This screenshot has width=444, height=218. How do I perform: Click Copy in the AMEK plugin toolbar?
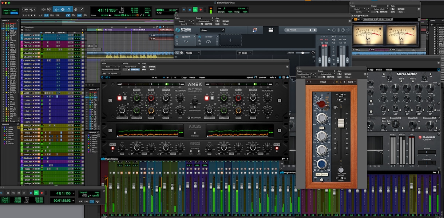[x=184, y=77]
